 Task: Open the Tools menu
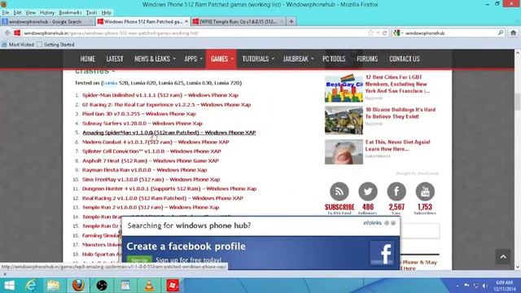pos(91,13)
